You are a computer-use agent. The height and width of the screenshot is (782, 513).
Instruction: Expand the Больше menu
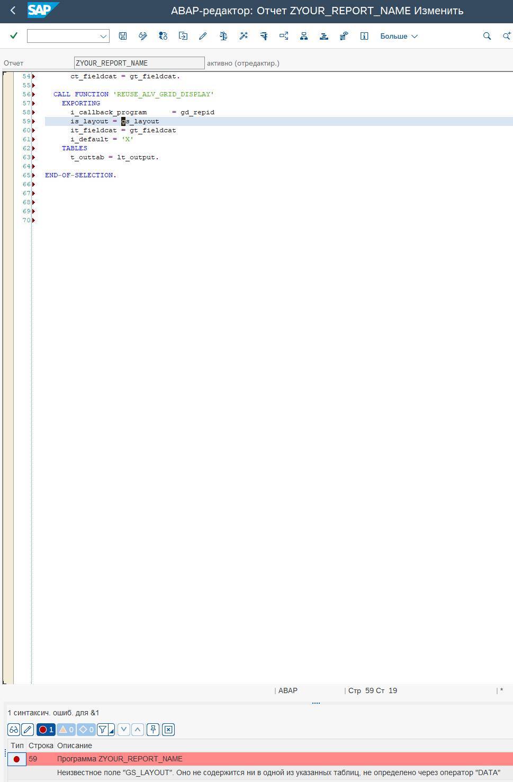click(399, 36)
